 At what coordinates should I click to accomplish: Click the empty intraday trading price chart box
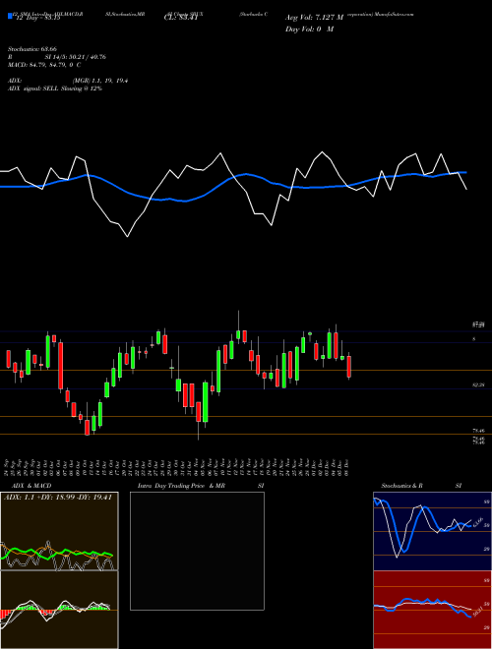197,551
